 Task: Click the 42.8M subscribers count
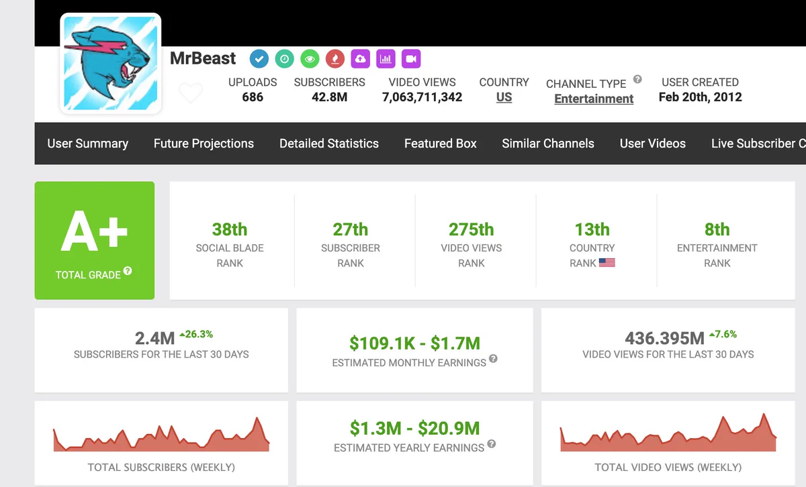(330, 97)
